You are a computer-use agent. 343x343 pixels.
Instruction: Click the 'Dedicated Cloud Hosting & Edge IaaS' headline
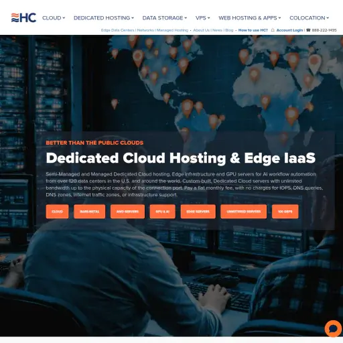point(181,158)
